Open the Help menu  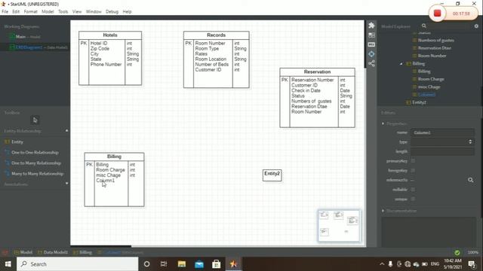127,12
